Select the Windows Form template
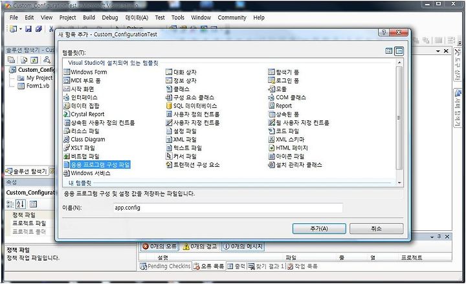This screenshot has width=466, height=284. [85, 72]
